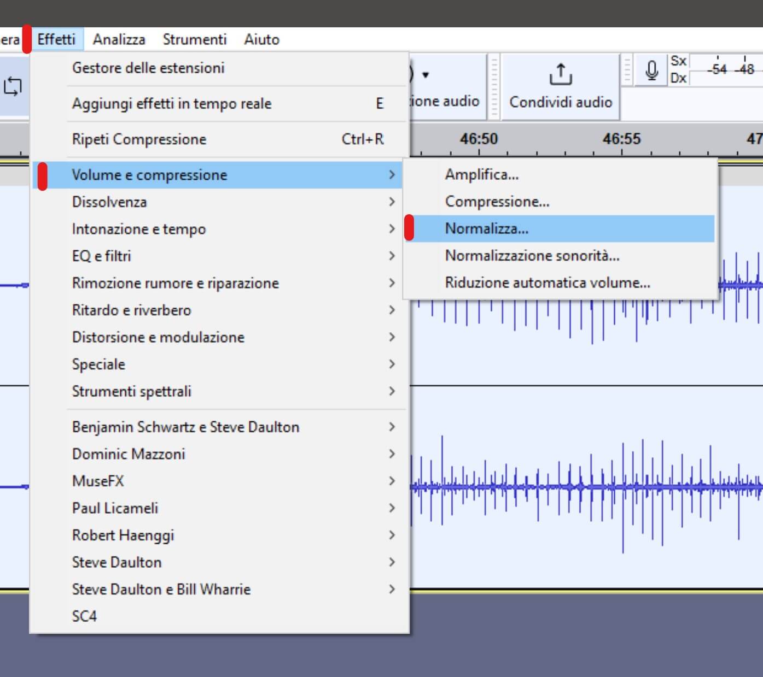Choose Amplifica... effect
Viewport: 763px width, 677px height.
tap(481, 174)
